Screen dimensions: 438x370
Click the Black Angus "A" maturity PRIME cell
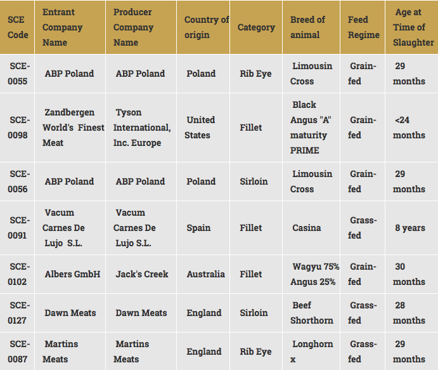click(309, 128)
